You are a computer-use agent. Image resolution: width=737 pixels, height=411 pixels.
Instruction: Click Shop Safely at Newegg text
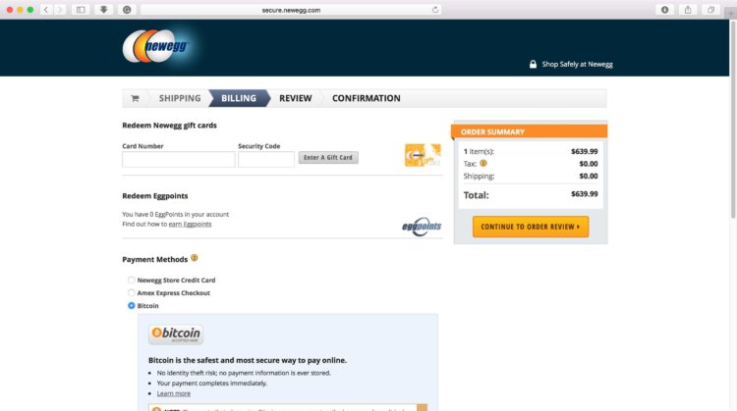pos(577,65)
